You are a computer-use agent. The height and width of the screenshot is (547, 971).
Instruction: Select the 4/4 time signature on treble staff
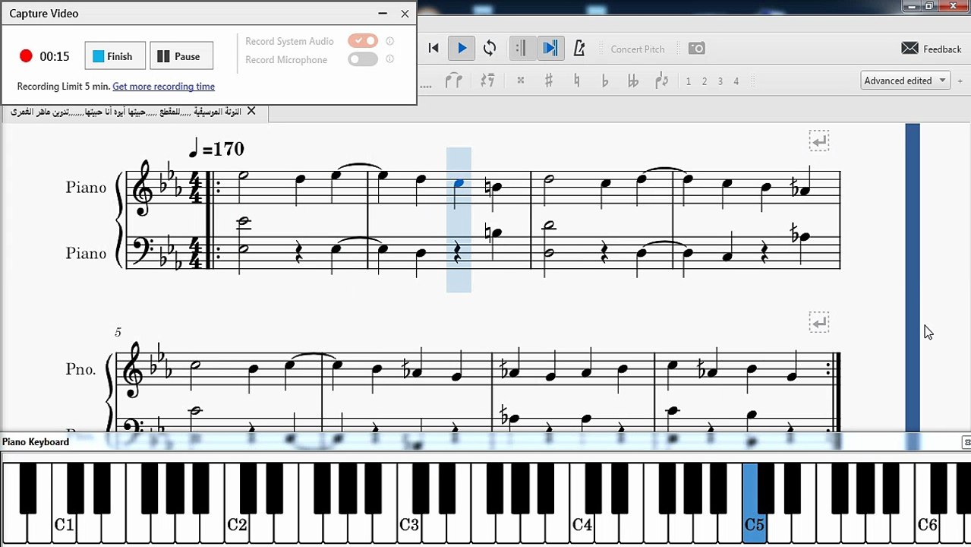[x=194, y=188]
